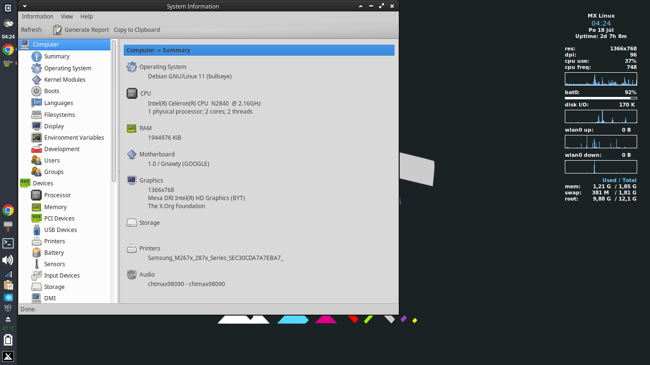Click the pane divider handle beside sidebar

[x=118, y=171]
